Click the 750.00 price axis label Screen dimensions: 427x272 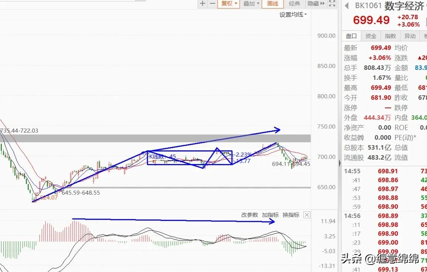(326, 126)
